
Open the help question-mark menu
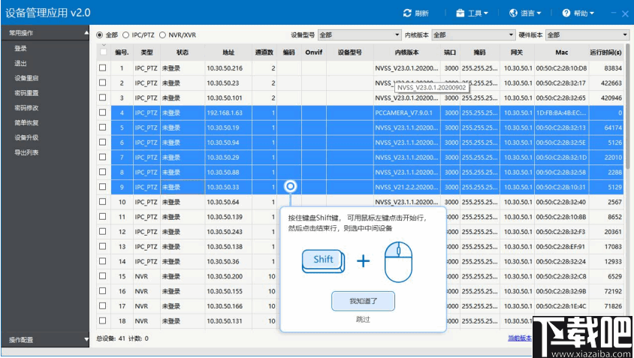[x=578, y=13]
